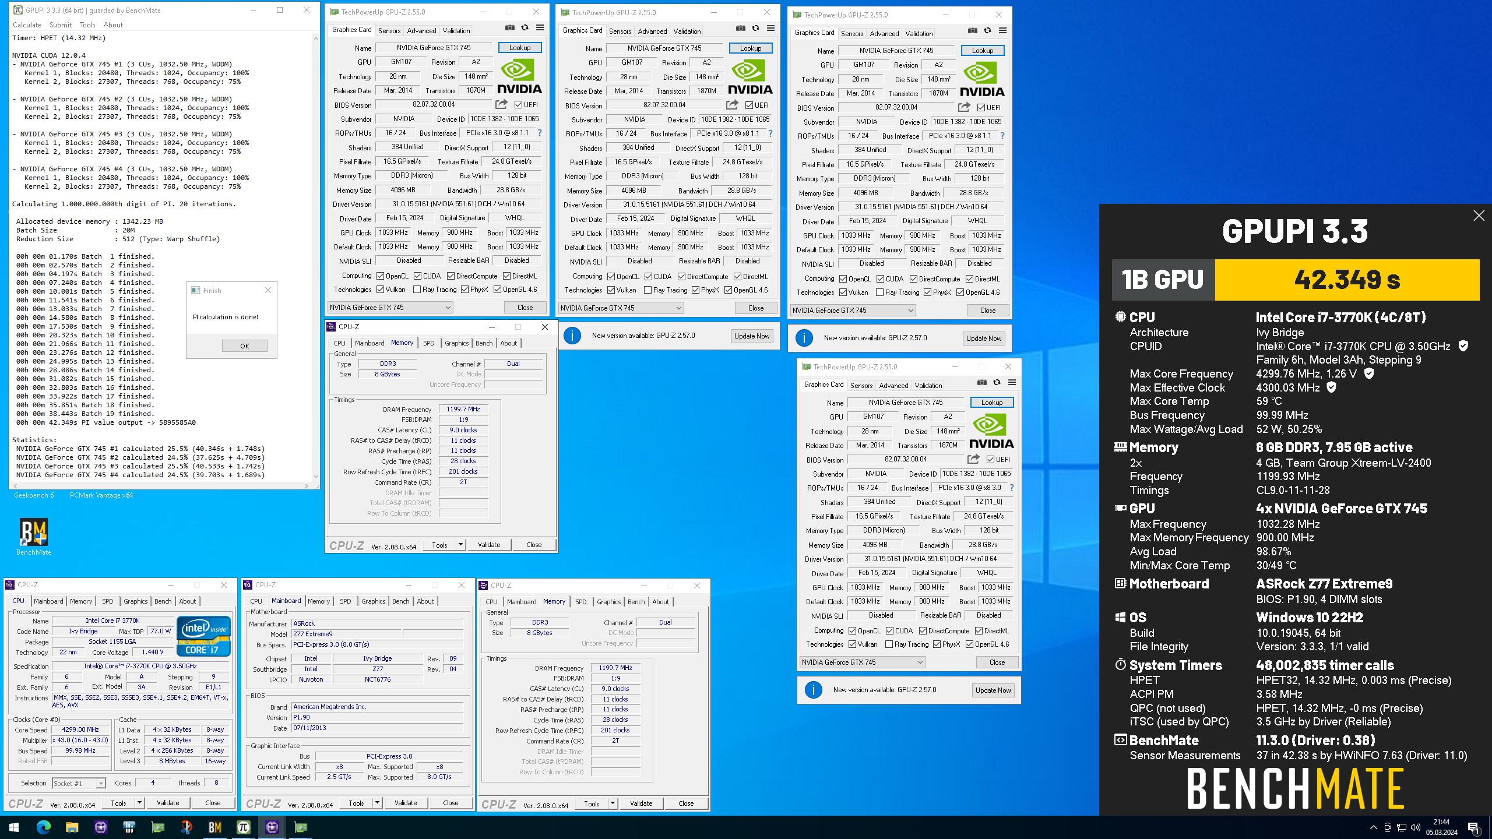The image size is (1492, 839).
Task: Toggle Ray Tracing checkbox in leftmost GPU-Z window
Action: tap(417, 290)
